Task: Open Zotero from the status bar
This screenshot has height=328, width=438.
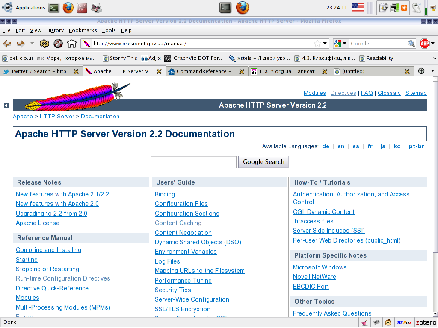Action: (426, 323)
